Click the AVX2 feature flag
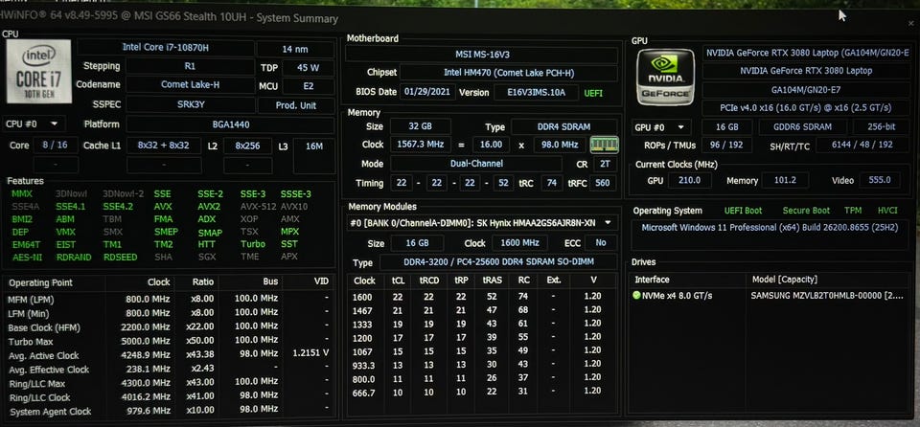Image resolution: width=920 pixels, height=427 pixels. 209,207
